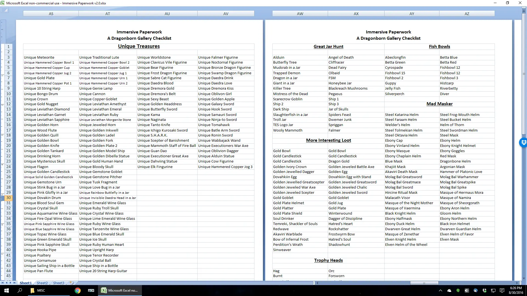Switch to Sheet1 tab
The width and height of the screenshot is (527, 296).
pyautogui.click(x=26, y=283)
